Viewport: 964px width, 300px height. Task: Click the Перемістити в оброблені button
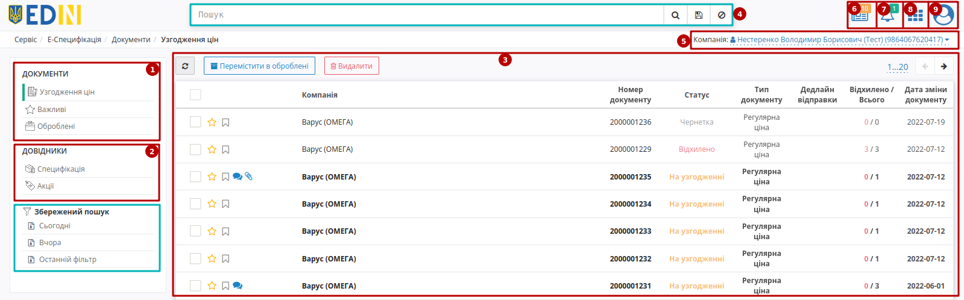click(259, 66)
